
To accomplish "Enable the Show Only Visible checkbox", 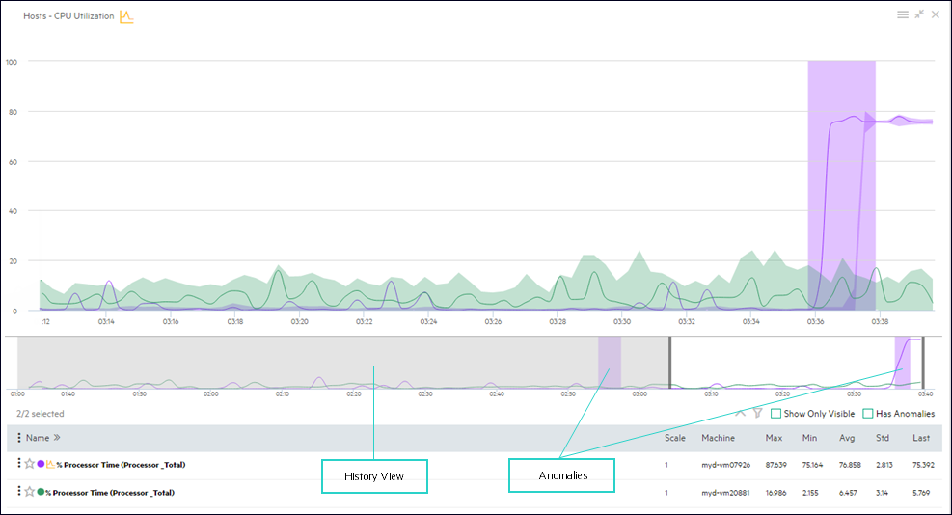I will (775, 414).
